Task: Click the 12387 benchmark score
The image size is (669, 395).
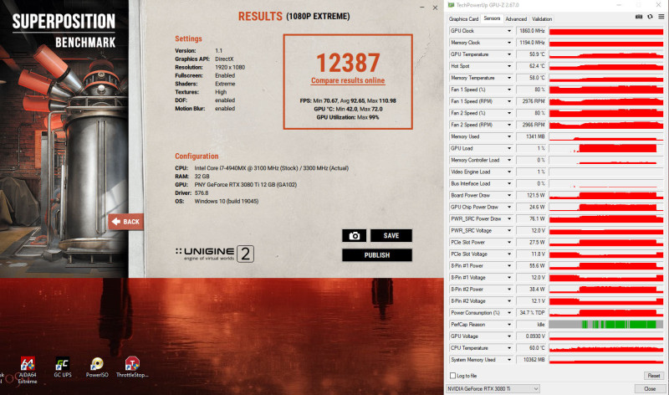Action: pyautogui.click(x=348, y=63)
